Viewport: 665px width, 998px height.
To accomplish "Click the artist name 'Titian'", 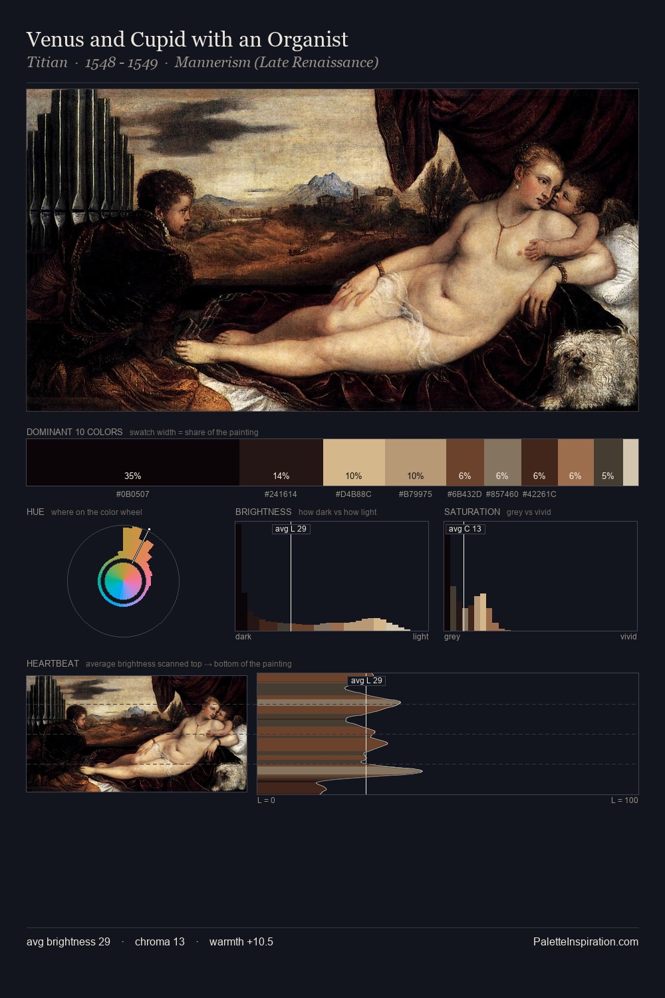I will [47, 63].
